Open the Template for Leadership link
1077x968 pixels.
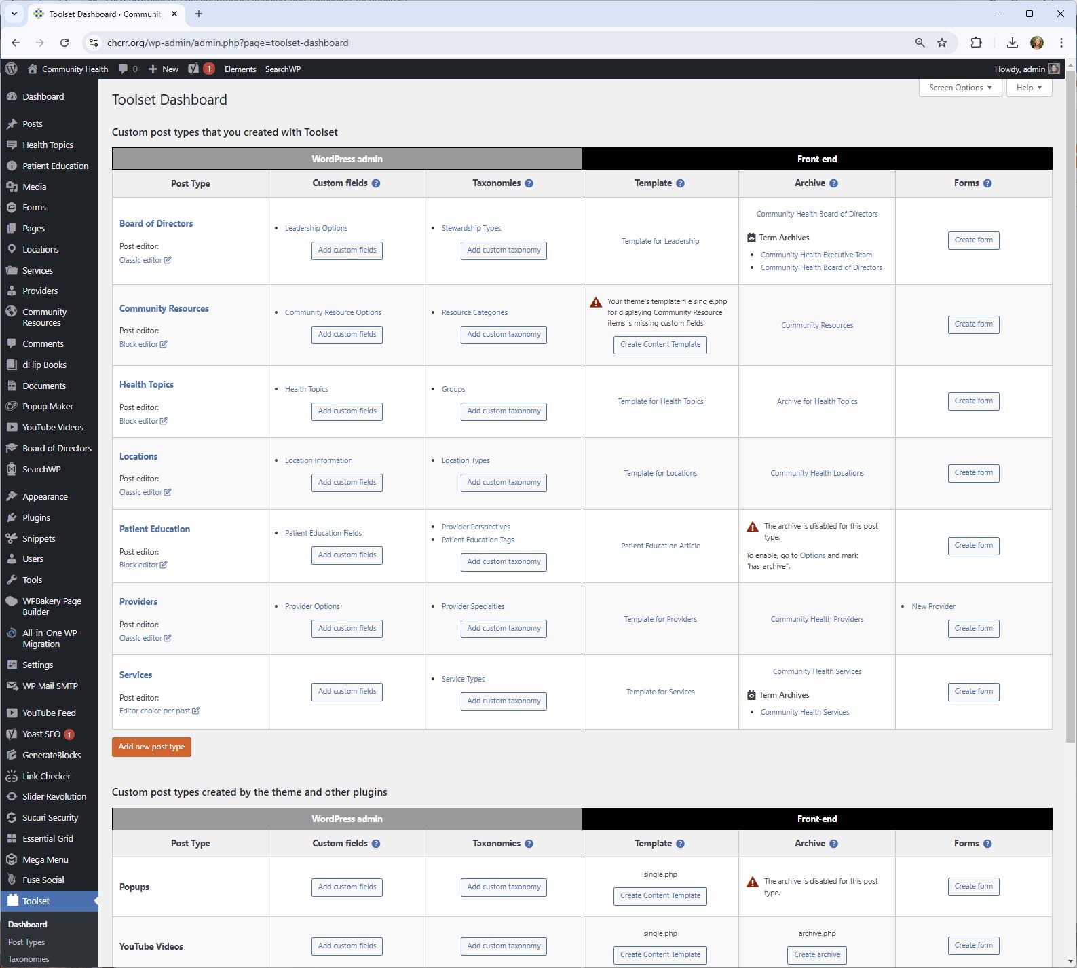[660, 241]
